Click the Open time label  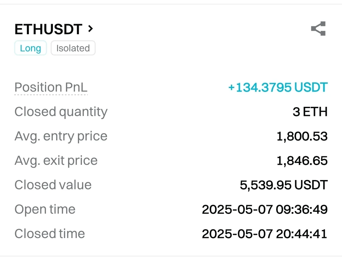pyautogui.click(x=45, y=210)
